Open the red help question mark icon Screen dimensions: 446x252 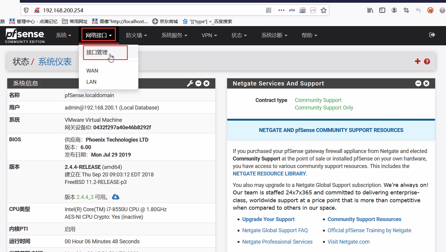coord(427,61)
